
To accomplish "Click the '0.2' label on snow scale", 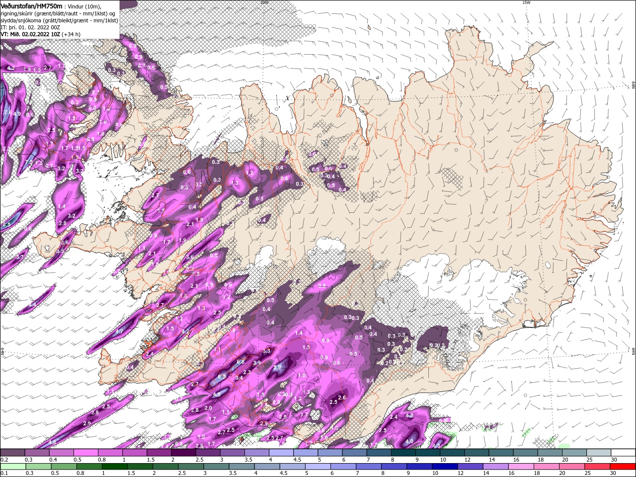I will [x=3, y=460].
